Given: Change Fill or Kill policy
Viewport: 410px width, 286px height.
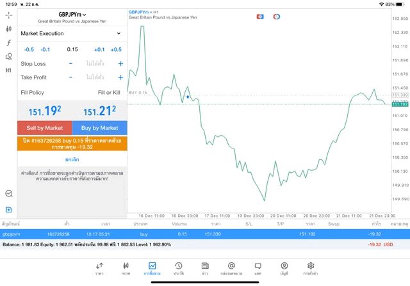Looking at the screenshot, I should [109, 93].
